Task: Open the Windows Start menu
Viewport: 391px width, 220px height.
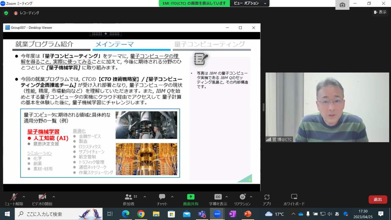Action: (x=7, y=214)
